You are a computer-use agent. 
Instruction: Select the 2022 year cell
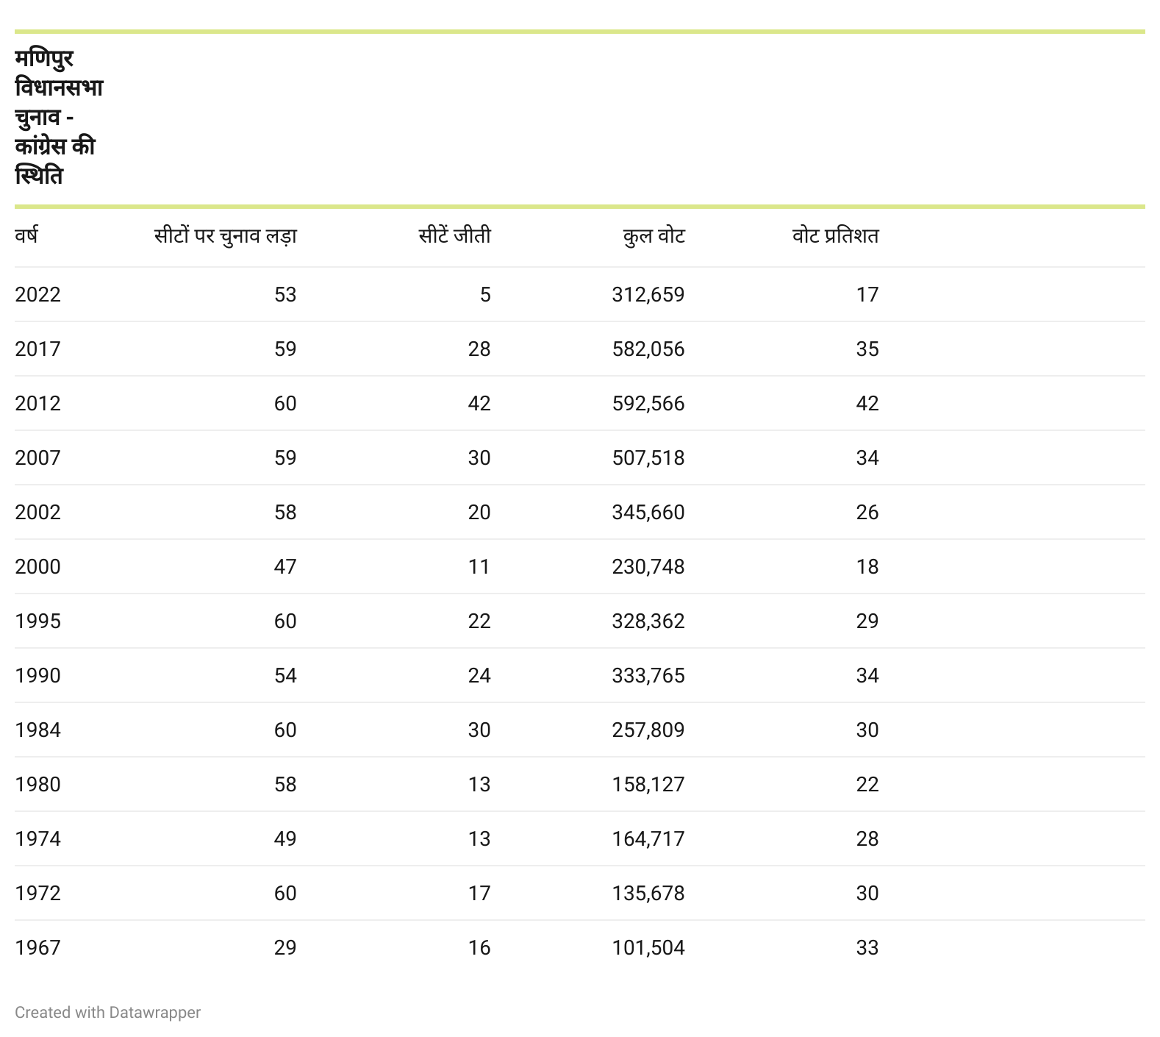37,295
